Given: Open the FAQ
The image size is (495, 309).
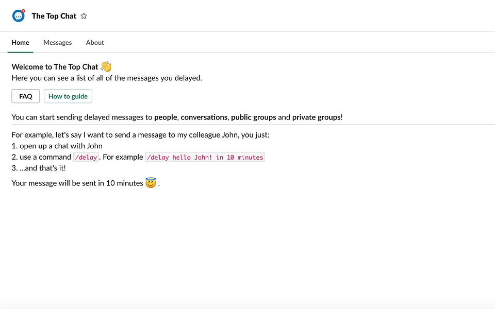Looking at the screenshot, I should [25, 96].
